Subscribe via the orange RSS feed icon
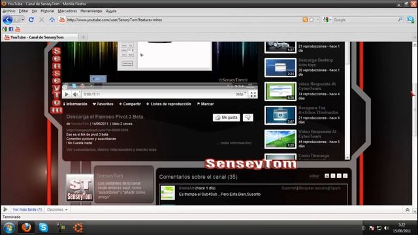Viewport: 418px width, 235px height. (x=305, y=20)
